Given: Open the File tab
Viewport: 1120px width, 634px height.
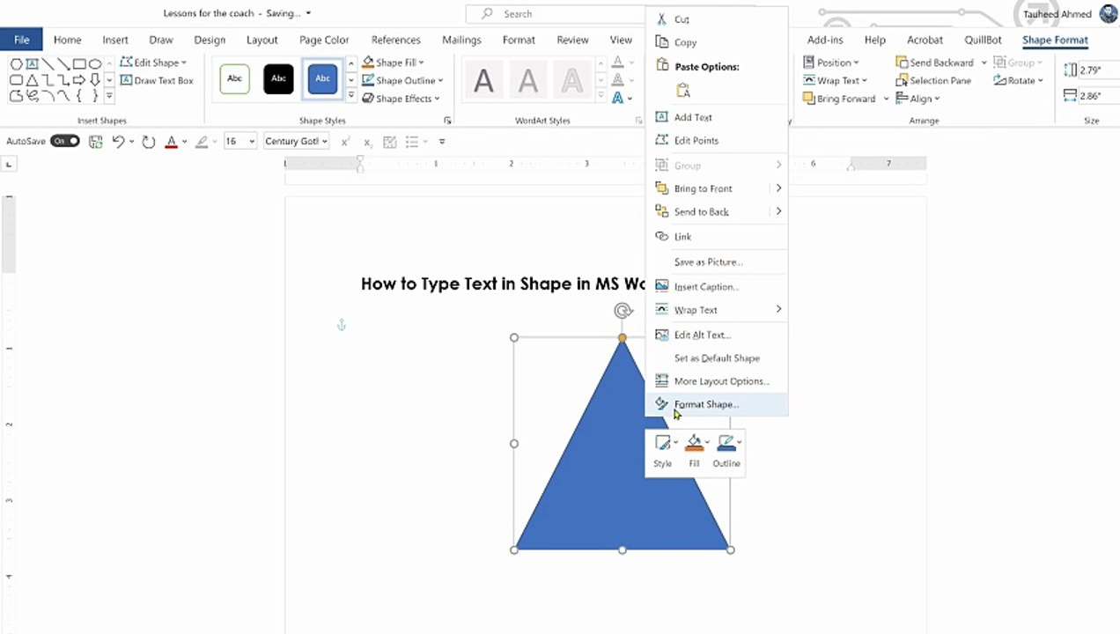Looking at the screenshot, I should click(x=21, y=40).
